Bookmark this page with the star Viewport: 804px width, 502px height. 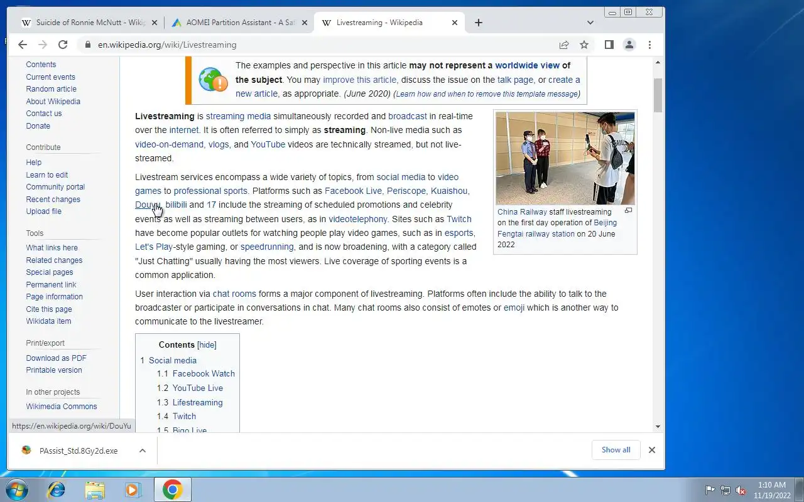pos(584,45)
